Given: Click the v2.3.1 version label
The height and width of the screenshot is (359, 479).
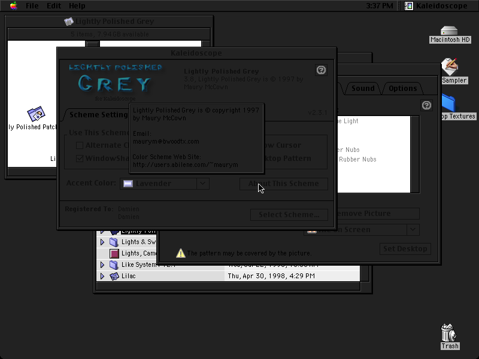Looking at the screenshot, I should coord(317,112).
